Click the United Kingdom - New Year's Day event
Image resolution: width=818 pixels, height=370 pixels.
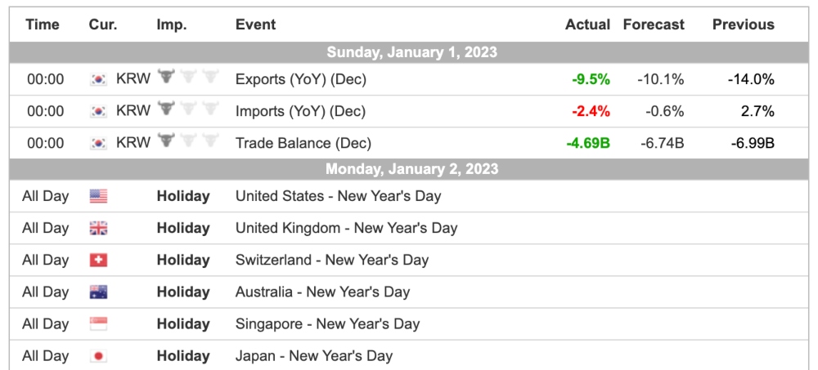coord(346,228)
